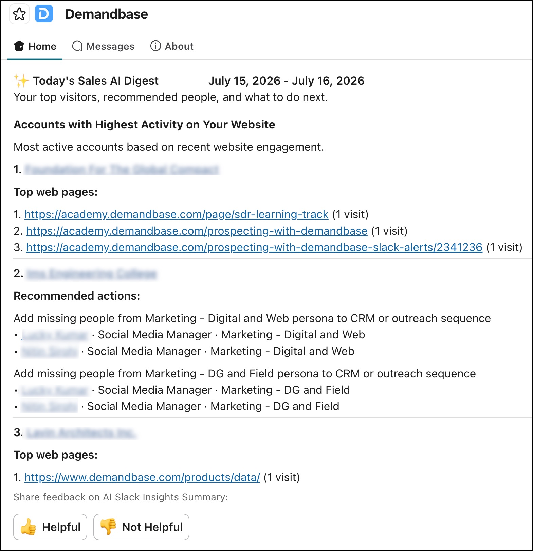Click the 'Recommended actions:' heading
Viewport: 533px width, 551px height.
pyautogui.click(x=77, y=296)
